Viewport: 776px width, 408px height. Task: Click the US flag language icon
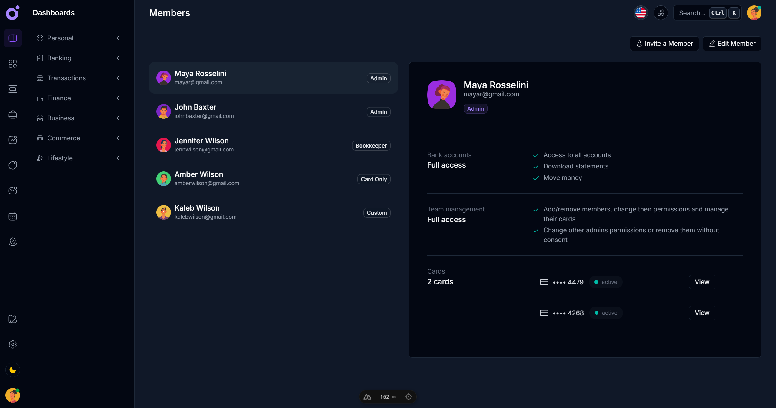pyautogui.click(x=641, y=13)
